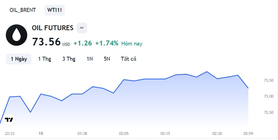The image size is (278, 140).
Task: Select the WTI1! symbol tab
Action: (55, 10)
